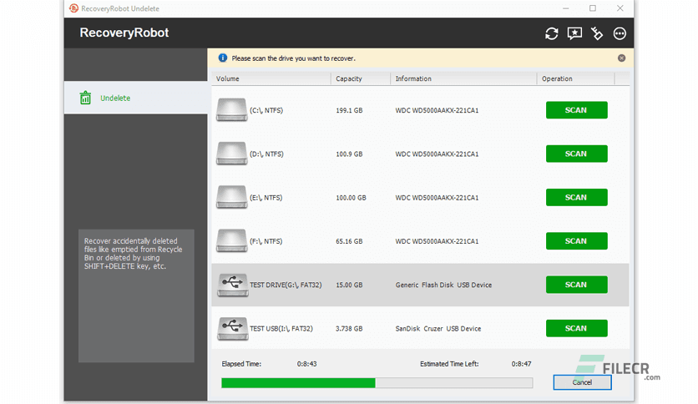The width and height of the screenshot is (698, 404).
Task: Select the (F:\, NTFS) volume label
Action: [x=266, y=241]
